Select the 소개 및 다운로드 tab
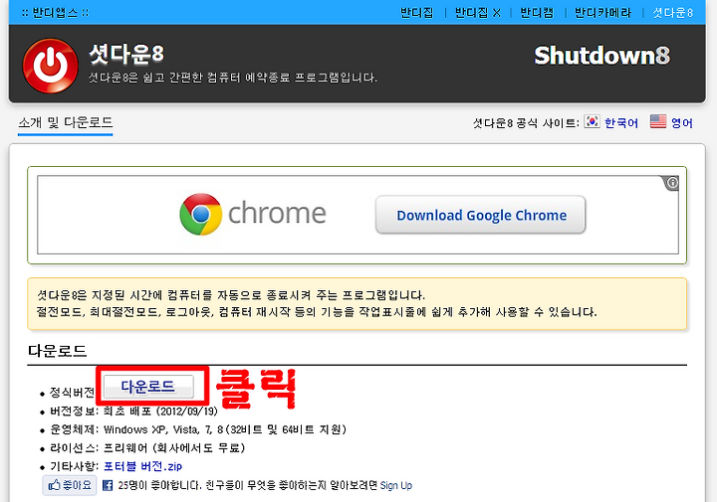Viewport: 717px width, 502px height. [66, 122]
